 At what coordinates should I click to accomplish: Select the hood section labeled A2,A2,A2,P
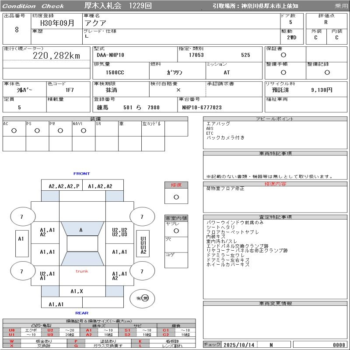click(x=64, y=186)
